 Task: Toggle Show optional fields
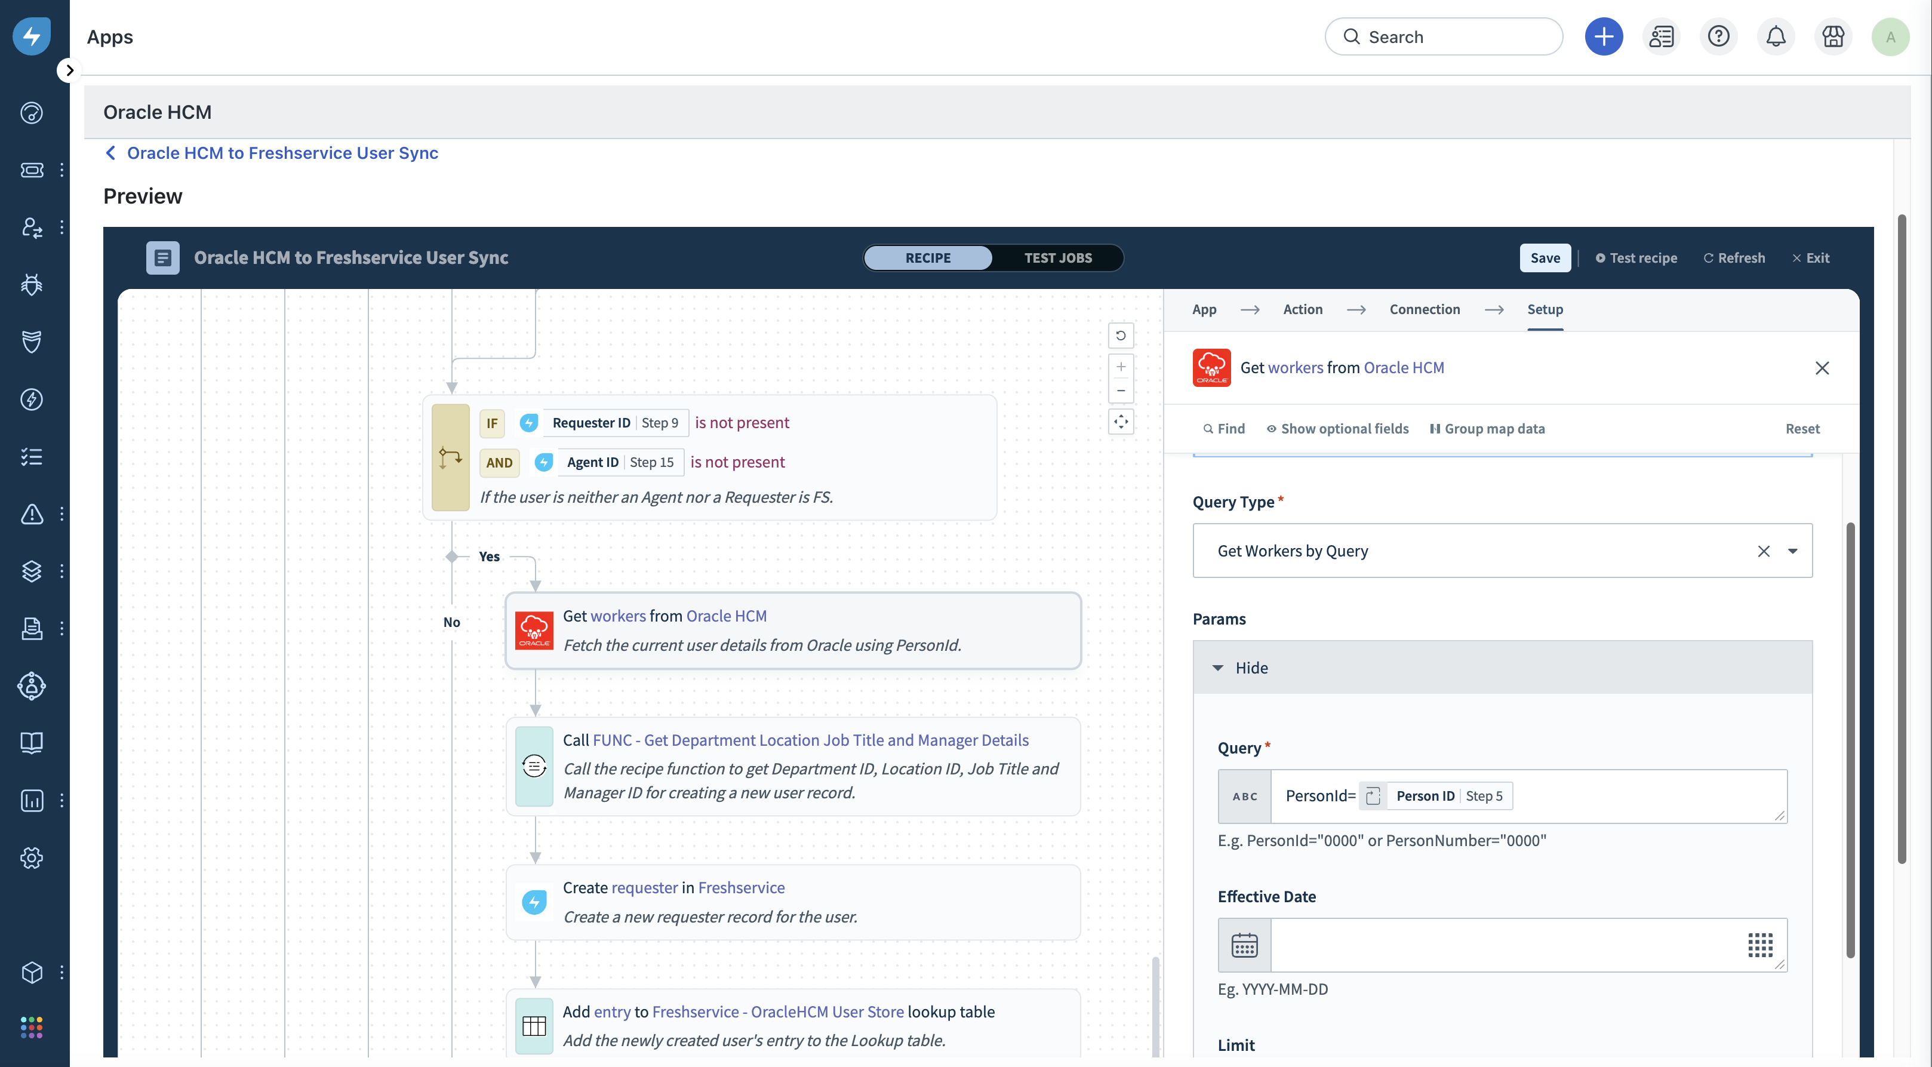(1337, 428)
